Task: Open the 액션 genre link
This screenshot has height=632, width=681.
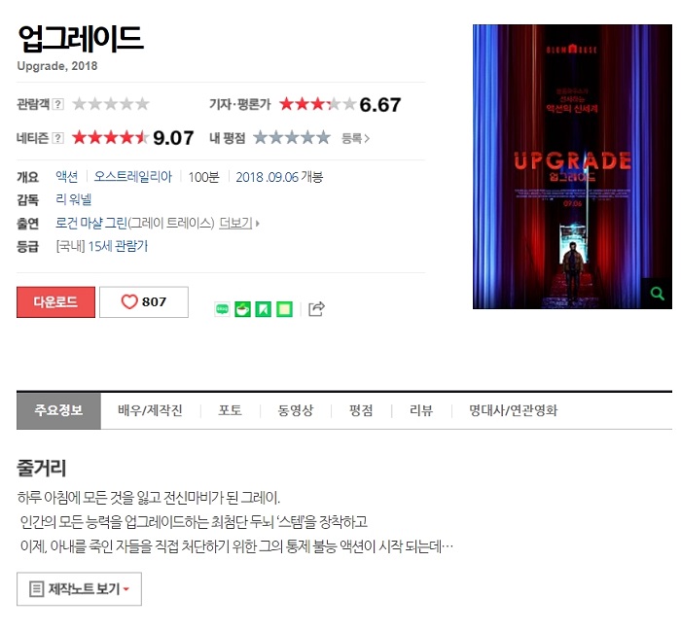Action: [67, 177]
